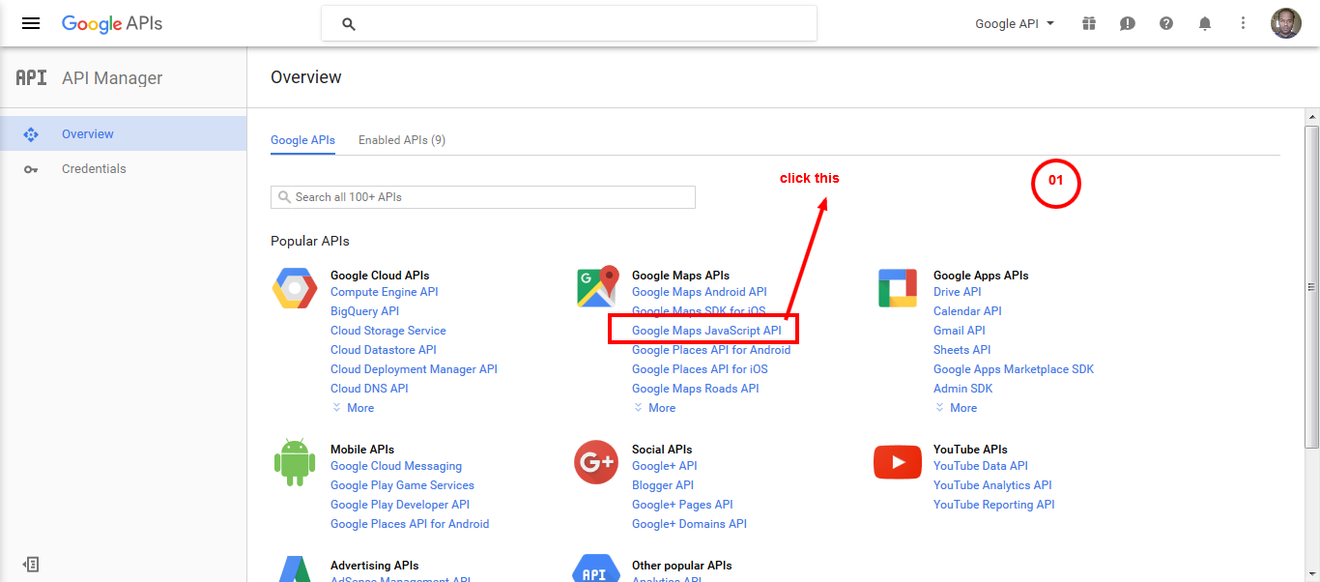Open Calendar API link

click(967, 311)
